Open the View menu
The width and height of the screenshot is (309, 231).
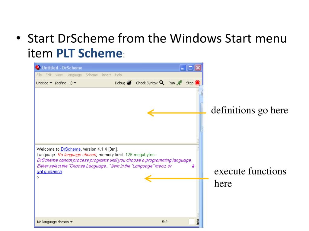59,75
